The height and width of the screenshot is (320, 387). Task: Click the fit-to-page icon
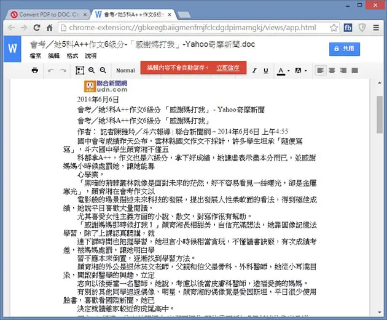80,71
